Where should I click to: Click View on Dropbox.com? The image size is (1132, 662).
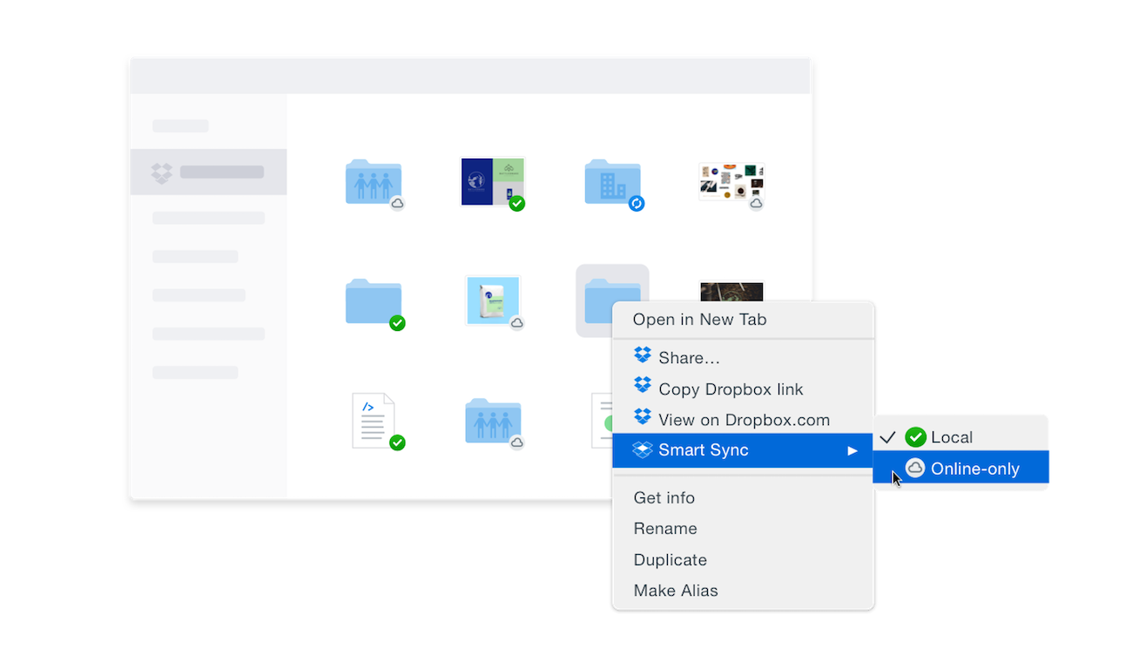pyautogui.click(x=744, y=420)
